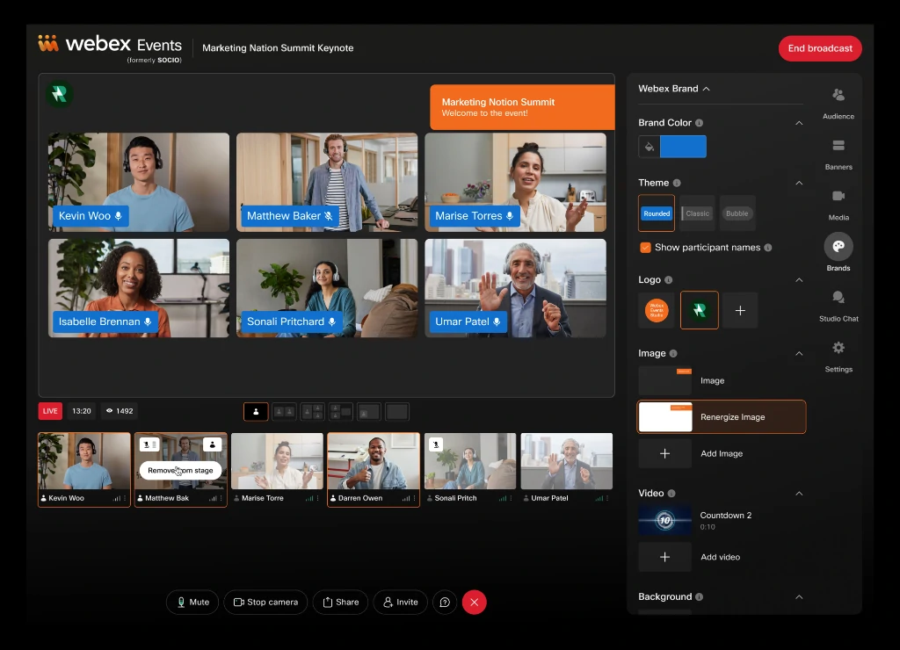
Task: Collapse the Webex Brand header
Action: [708, 88]
